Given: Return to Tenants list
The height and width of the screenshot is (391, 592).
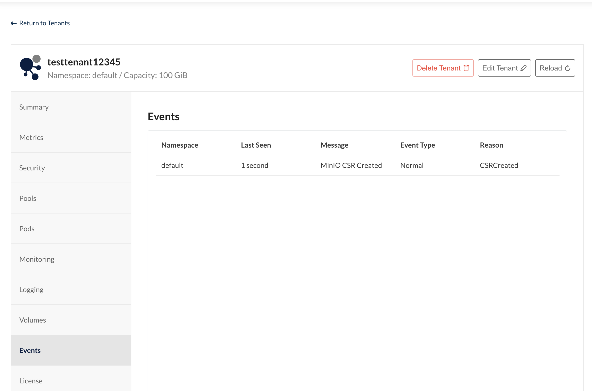Looking at the screenshot, I should (x=44, y=23).
